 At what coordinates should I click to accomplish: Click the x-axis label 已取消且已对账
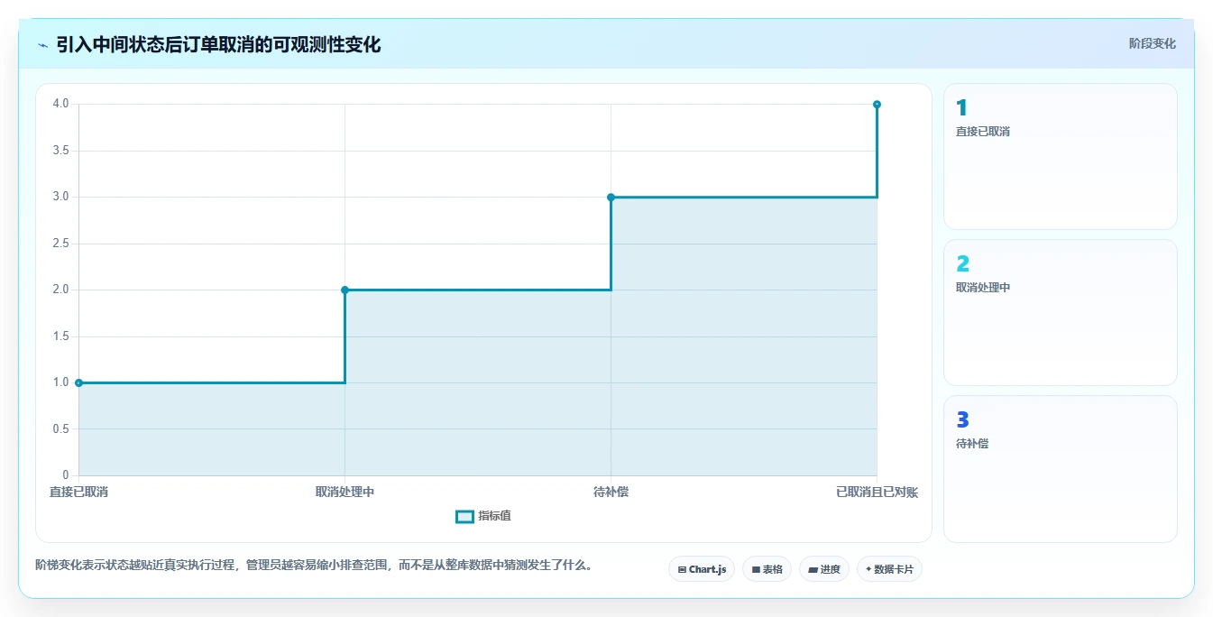coord(877,492)
